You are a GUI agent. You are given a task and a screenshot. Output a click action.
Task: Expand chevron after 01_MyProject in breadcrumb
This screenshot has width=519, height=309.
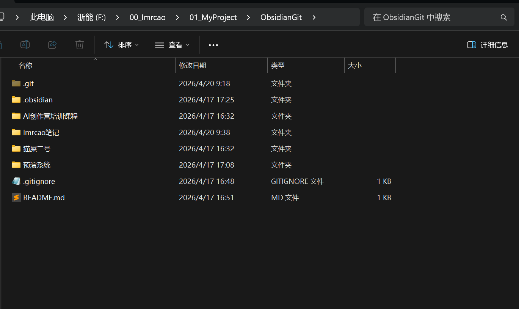(x=249, y=17)
